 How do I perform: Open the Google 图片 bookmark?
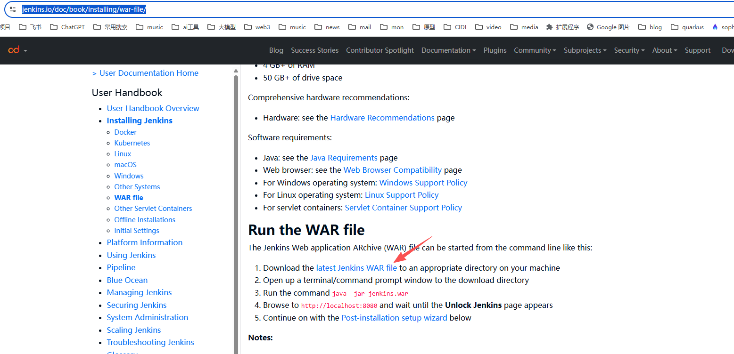pos(608,27)
